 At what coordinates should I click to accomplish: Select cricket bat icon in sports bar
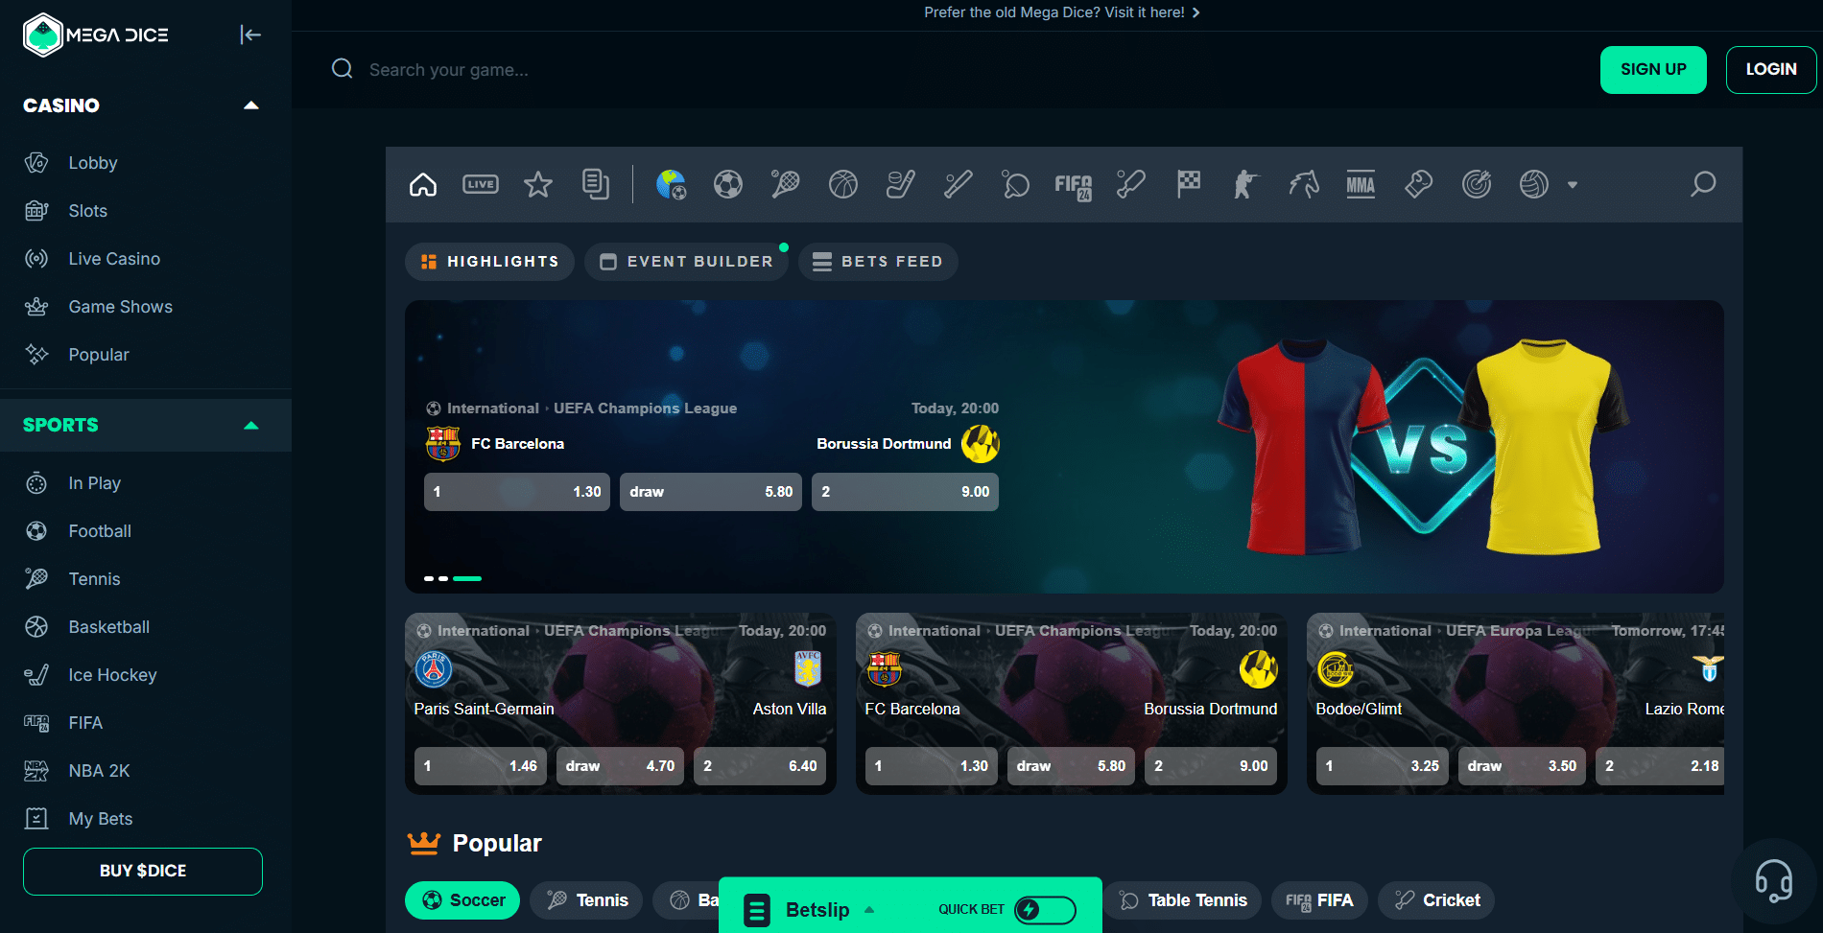[x=1131, y=184]
